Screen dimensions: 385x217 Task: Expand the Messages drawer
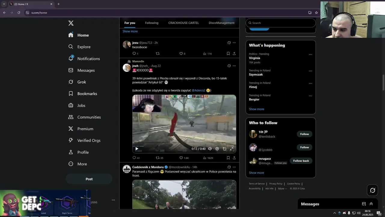click(371, 204)
